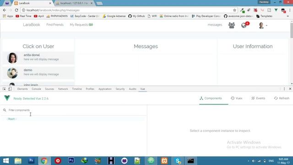Screen dimensions: 293x165
Task: Open Google Chrome from the taskbar
Action: 44,161
